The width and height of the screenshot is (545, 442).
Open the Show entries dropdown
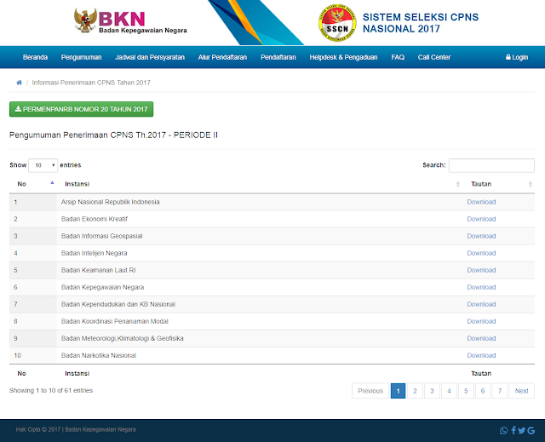point(43,165)
